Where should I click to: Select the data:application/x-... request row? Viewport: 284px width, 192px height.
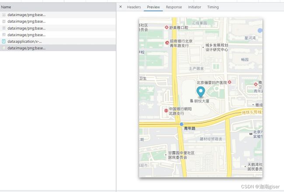tap(58, 41)
